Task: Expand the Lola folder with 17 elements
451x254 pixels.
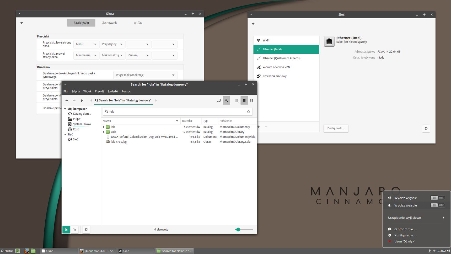Action: tap(104, 132)
